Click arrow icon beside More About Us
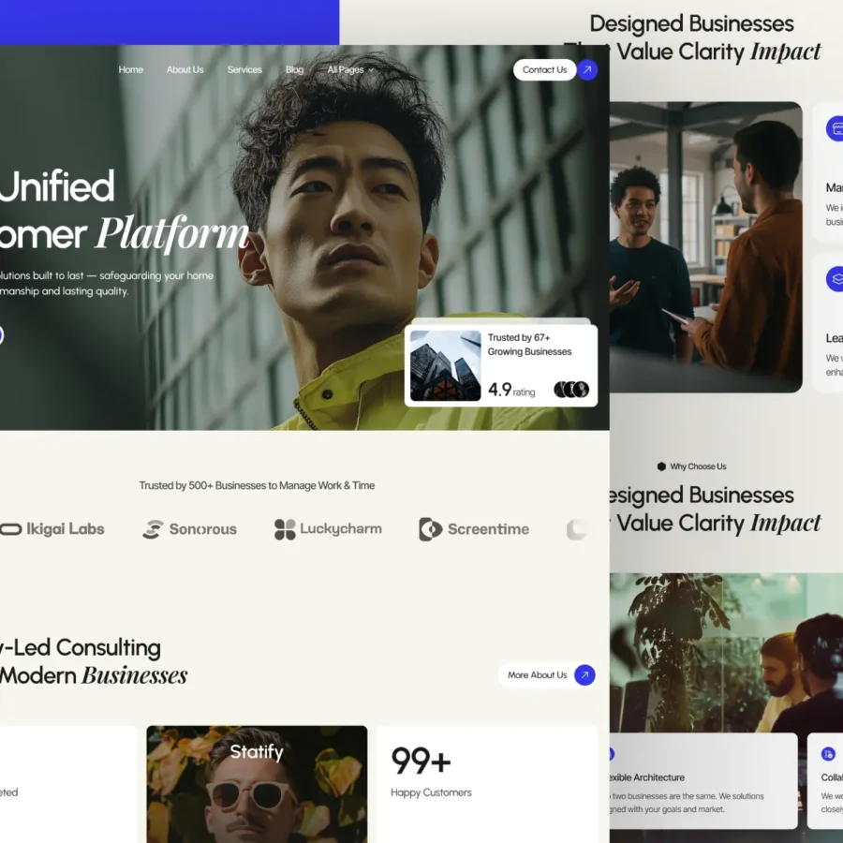This screenshot has height=843, width=843. [x=584, y=674]
